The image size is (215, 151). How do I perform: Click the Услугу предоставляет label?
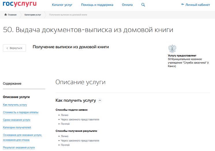(x=182, y=56)
